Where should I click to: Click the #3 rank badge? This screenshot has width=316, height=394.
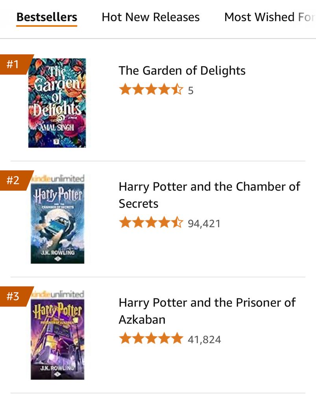14,296
